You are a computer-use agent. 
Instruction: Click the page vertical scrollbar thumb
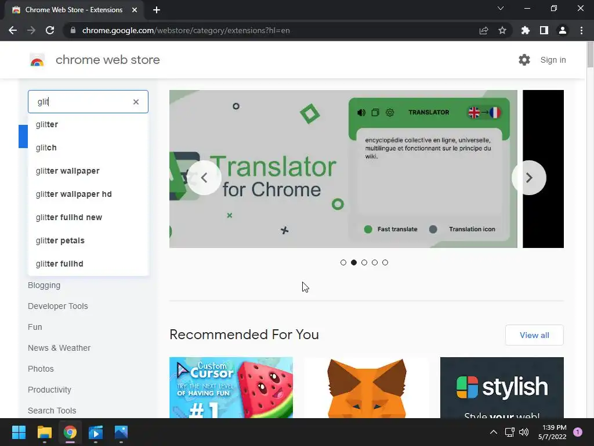click(x=590, y=55)
